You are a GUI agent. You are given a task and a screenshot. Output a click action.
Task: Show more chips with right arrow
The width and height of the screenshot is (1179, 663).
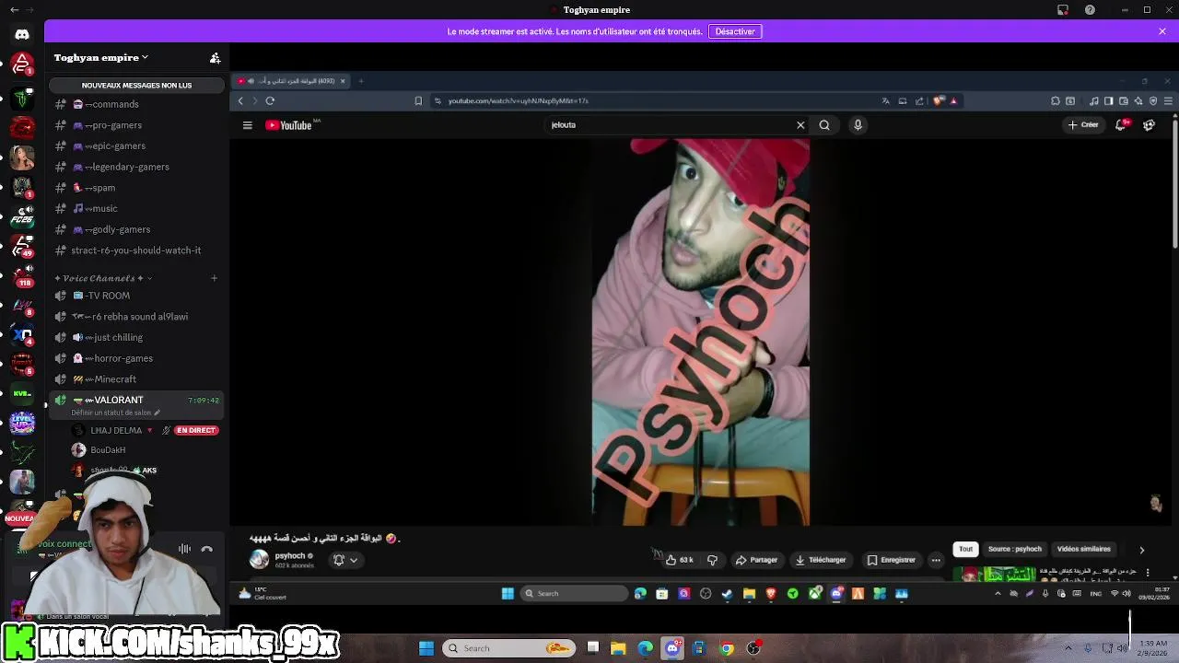pyautogui.click(x=1141, y=550)
